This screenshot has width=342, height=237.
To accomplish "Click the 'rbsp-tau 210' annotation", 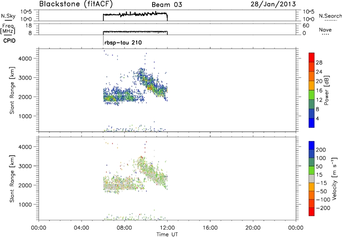I will tap(123, 42).
